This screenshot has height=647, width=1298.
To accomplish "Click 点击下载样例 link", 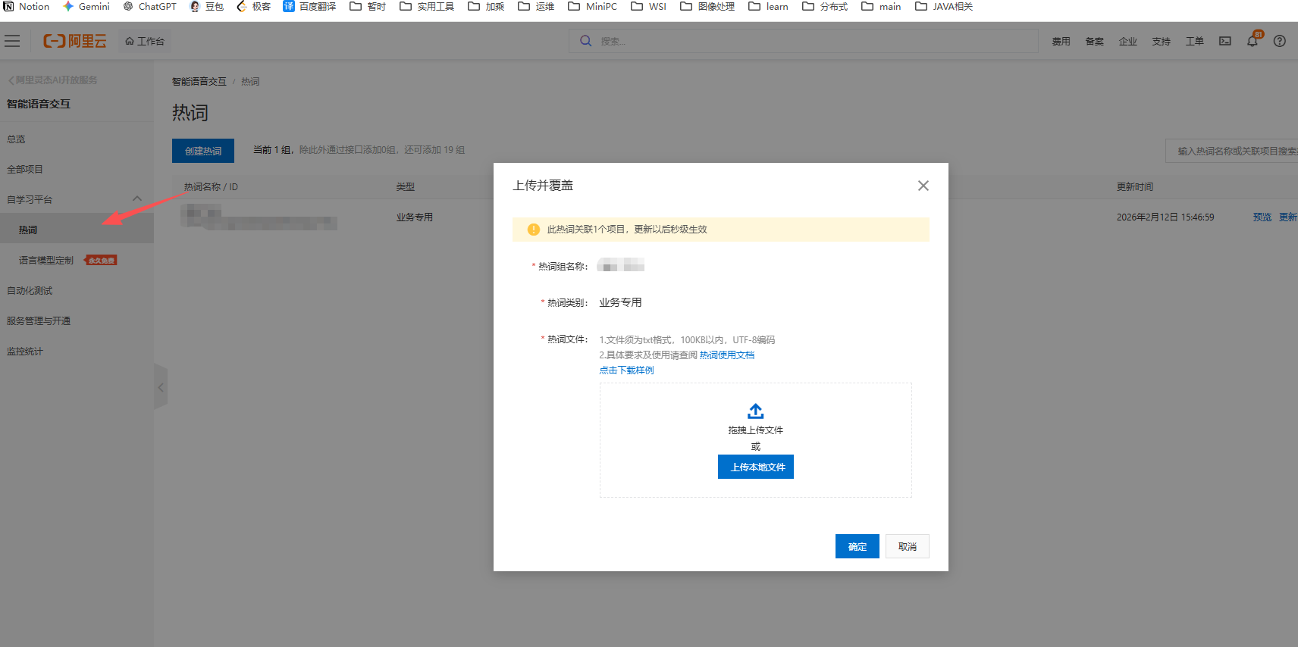I will tap(626, 370).
